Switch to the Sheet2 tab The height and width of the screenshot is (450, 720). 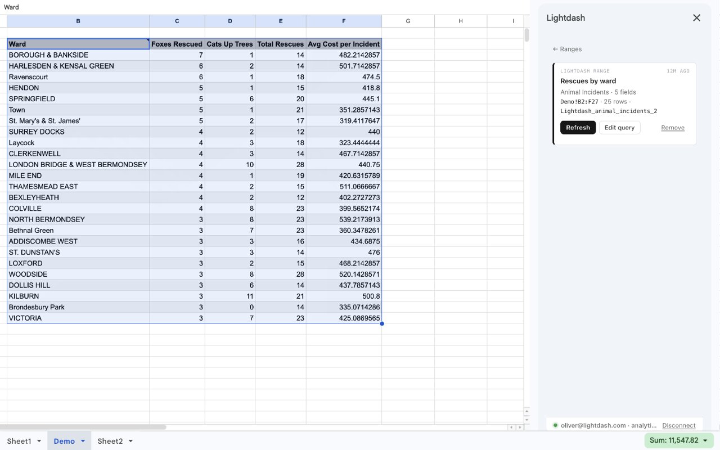pyautogui.click(x=110, y=441)
